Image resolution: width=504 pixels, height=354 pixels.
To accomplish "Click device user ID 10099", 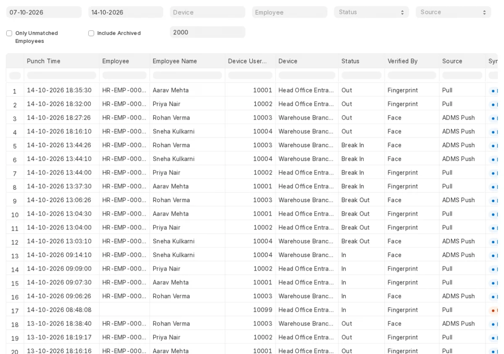I will tap(262, 310).
